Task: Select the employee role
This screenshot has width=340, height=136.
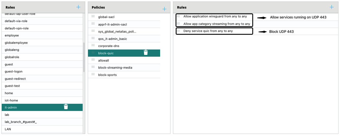Action: [12, 35]
